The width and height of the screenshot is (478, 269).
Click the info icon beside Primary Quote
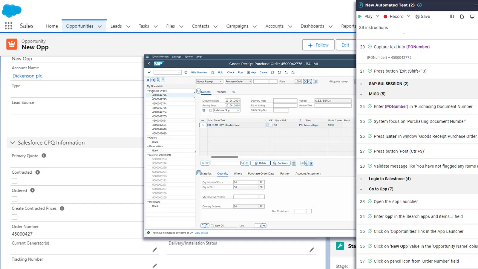tap(44, 155)
